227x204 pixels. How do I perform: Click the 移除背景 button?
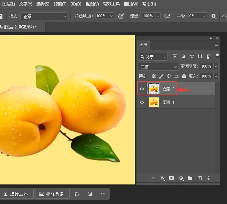[52, 194]
